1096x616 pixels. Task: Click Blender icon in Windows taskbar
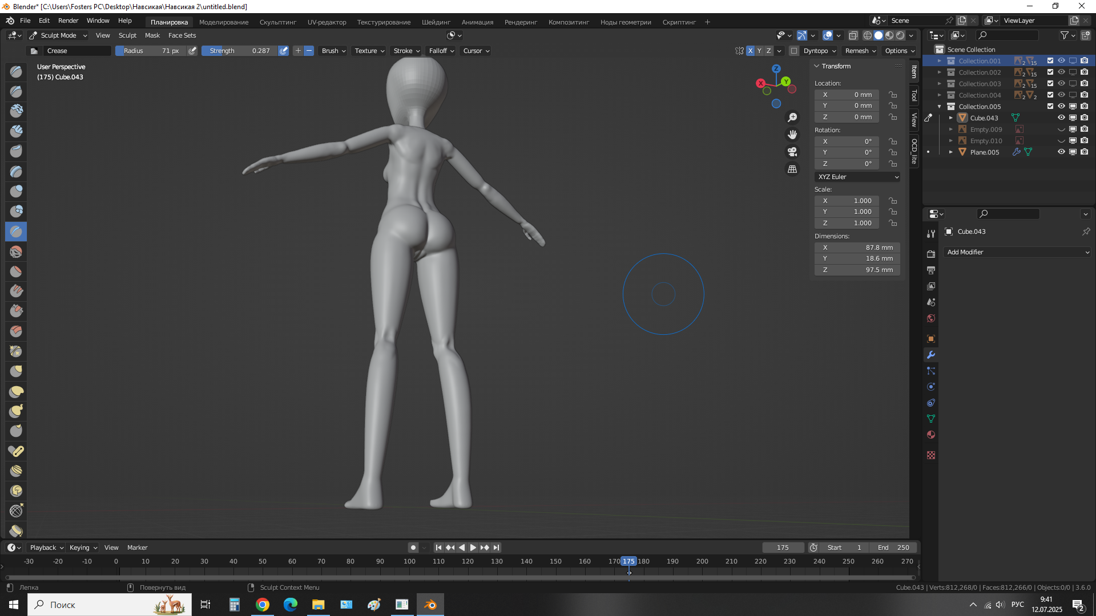(x=430, y=605)
